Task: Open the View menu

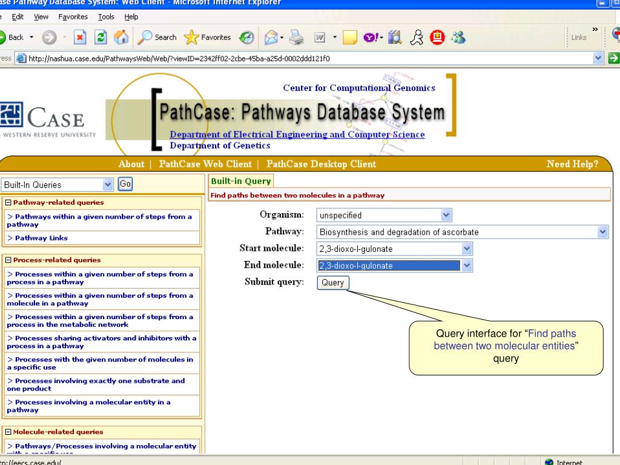Action: click(x=41, y=16)
